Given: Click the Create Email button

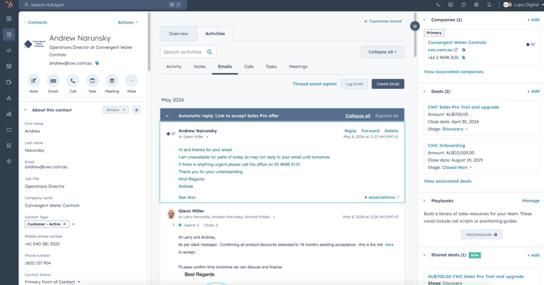Looking at the screenshot, I should (x=388, y=84).
